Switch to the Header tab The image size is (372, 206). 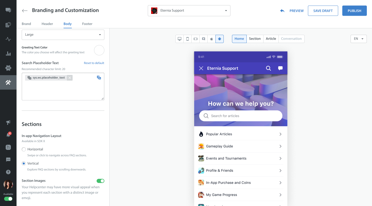[47, 24]
